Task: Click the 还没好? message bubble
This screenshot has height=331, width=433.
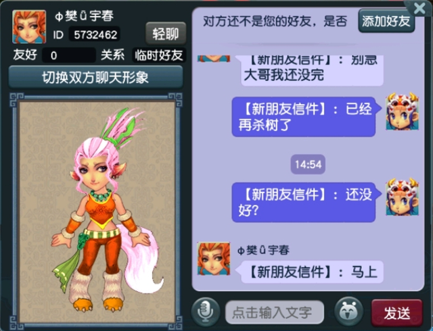Action: click(304, 202)
